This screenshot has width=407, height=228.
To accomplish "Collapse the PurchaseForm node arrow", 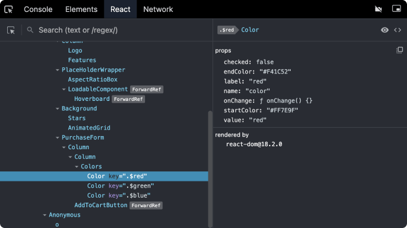I will (x=57, y=138).
